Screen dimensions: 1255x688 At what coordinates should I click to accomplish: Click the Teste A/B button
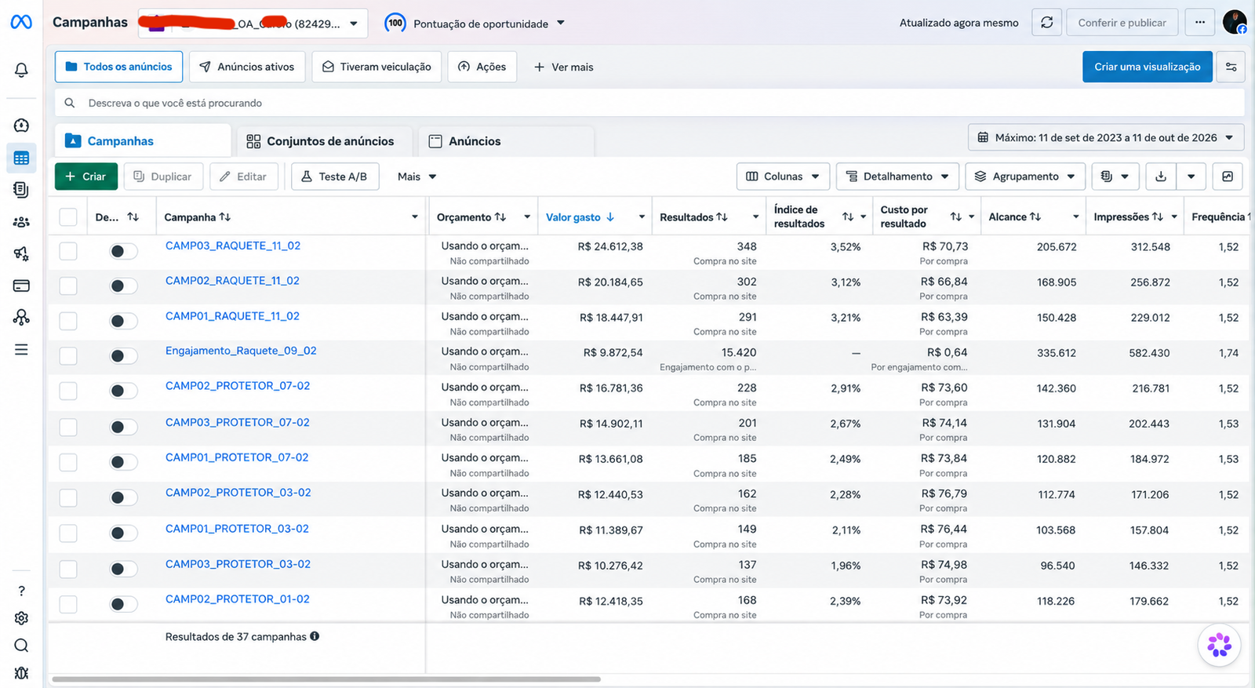[335, 177]
